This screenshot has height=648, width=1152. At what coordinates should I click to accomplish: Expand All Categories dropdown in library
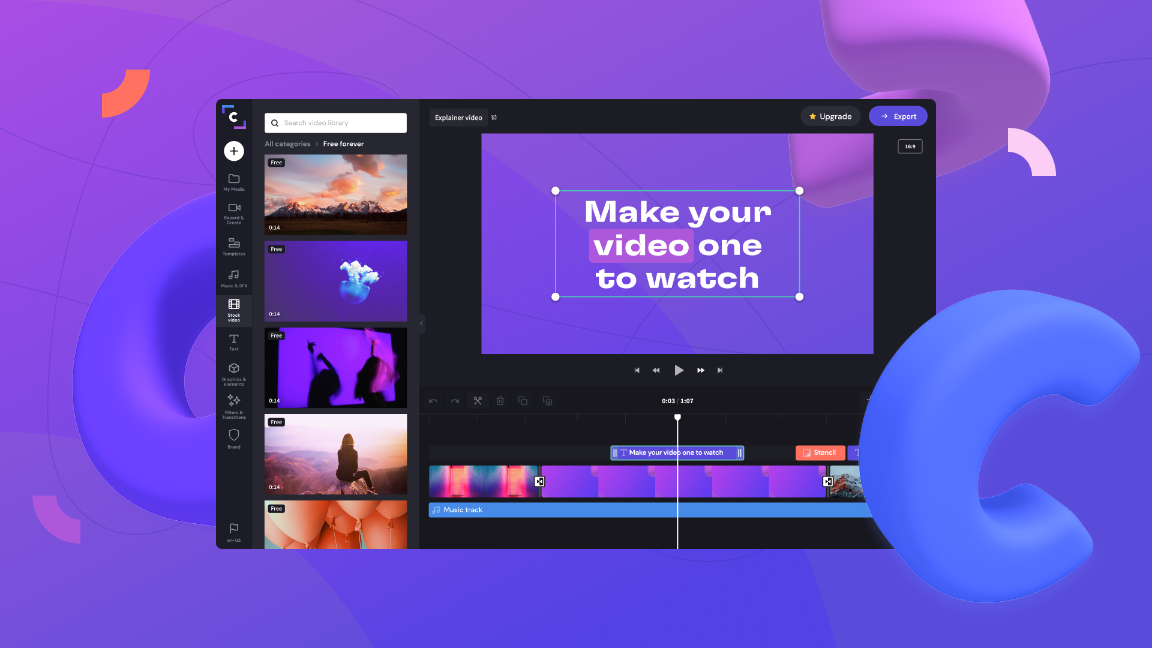click(x=287, y=142)
